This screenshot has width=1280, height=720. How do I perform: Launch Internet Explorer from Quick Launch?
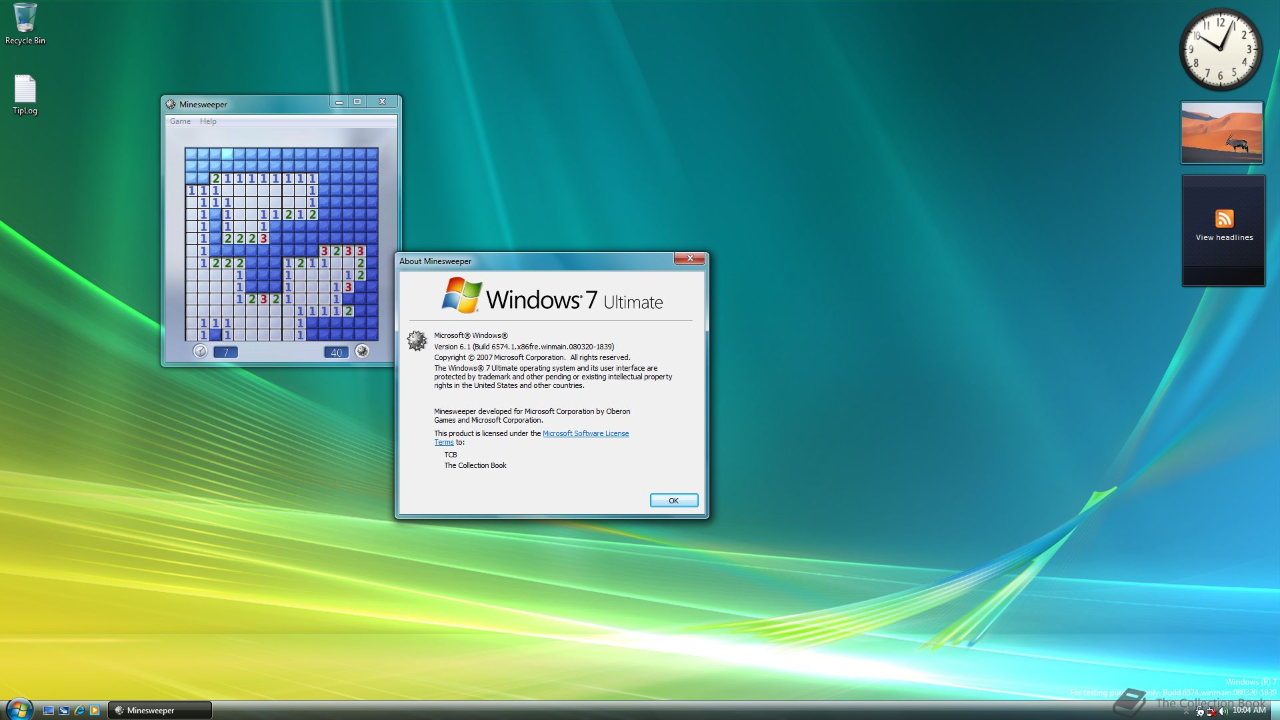(x=79, y=711)
